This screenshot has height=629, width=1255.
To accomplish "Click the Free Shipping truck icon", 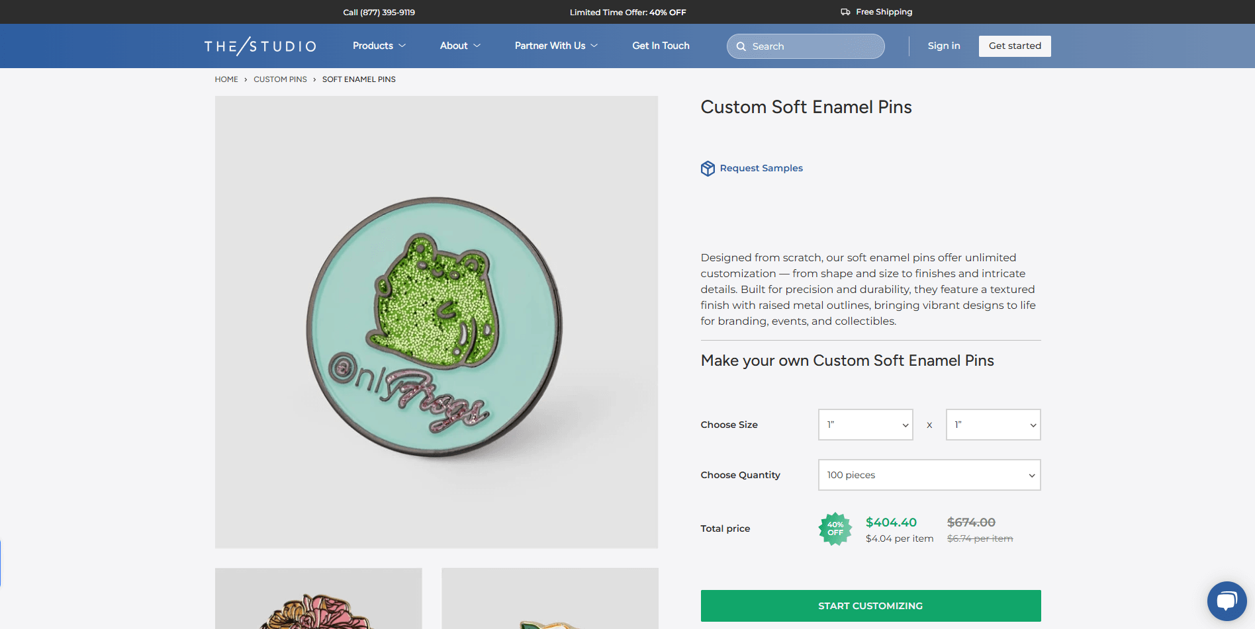I will coord(845,12).
